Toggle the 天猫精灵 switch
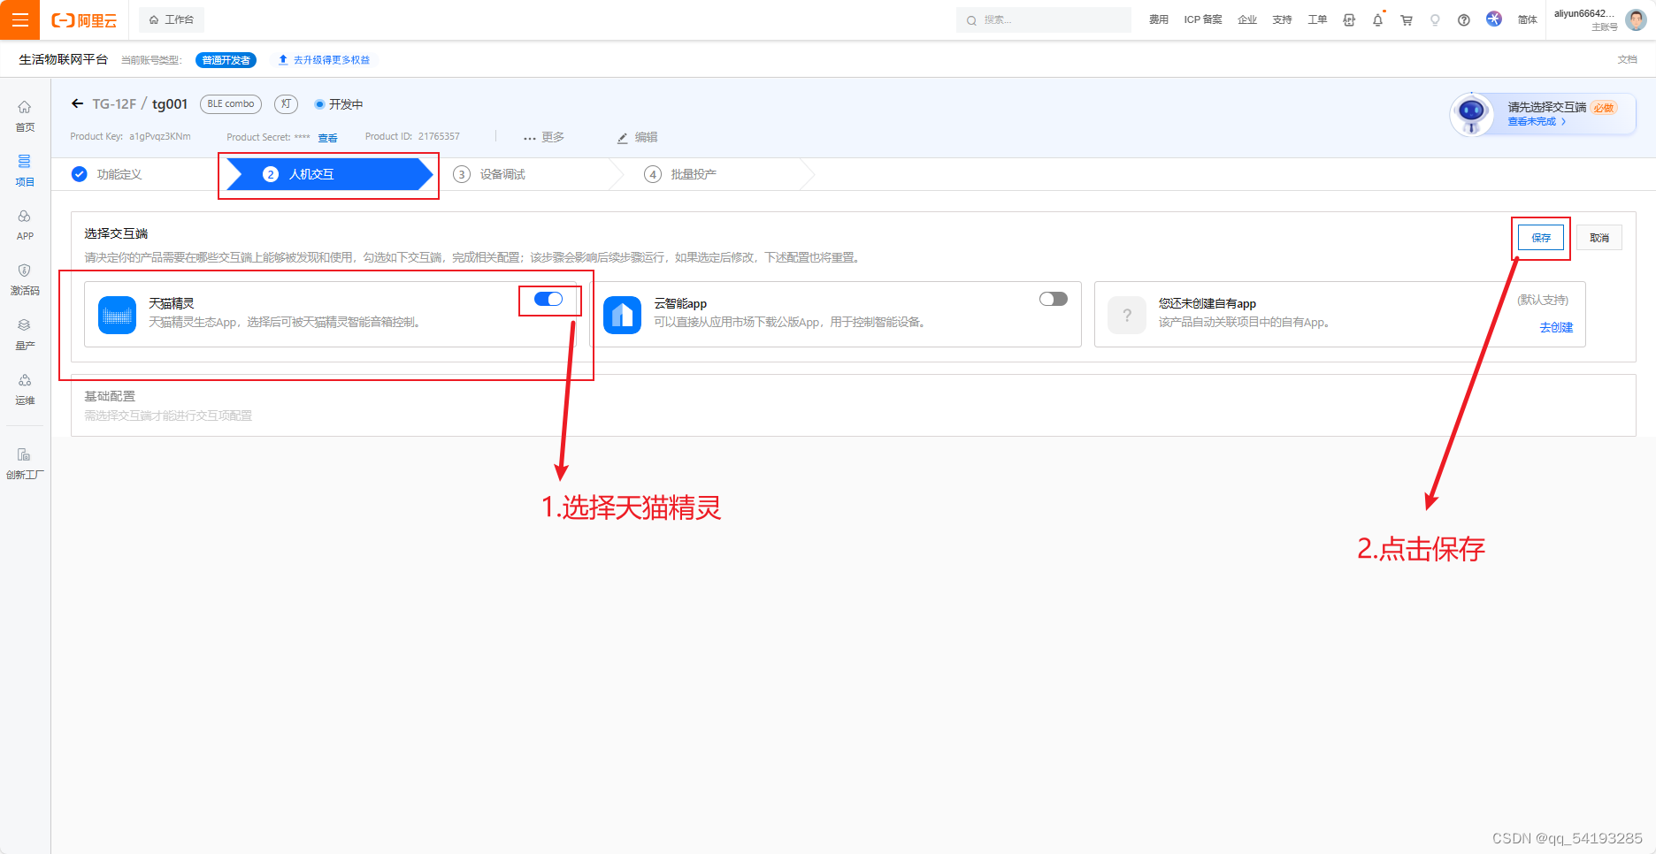The height and width of the screenshot is (854, 1656). tap(548, 299)
